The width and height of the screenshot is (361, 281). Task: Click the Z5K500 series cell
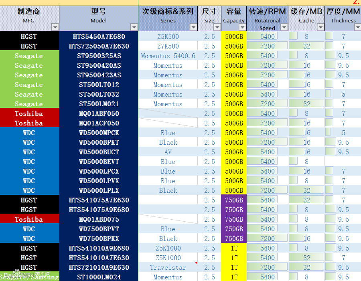tap(168, 36)
